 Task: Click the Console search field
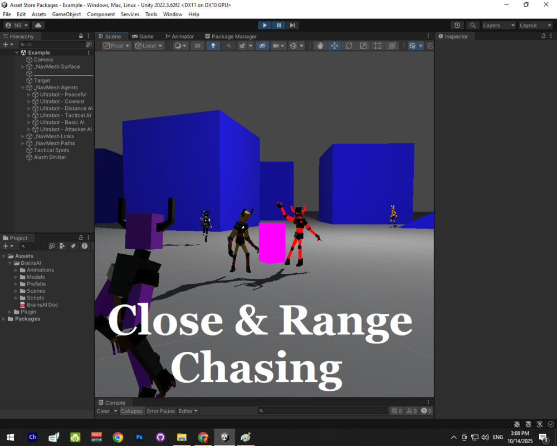pyautogui.click(x=323, y=411)
